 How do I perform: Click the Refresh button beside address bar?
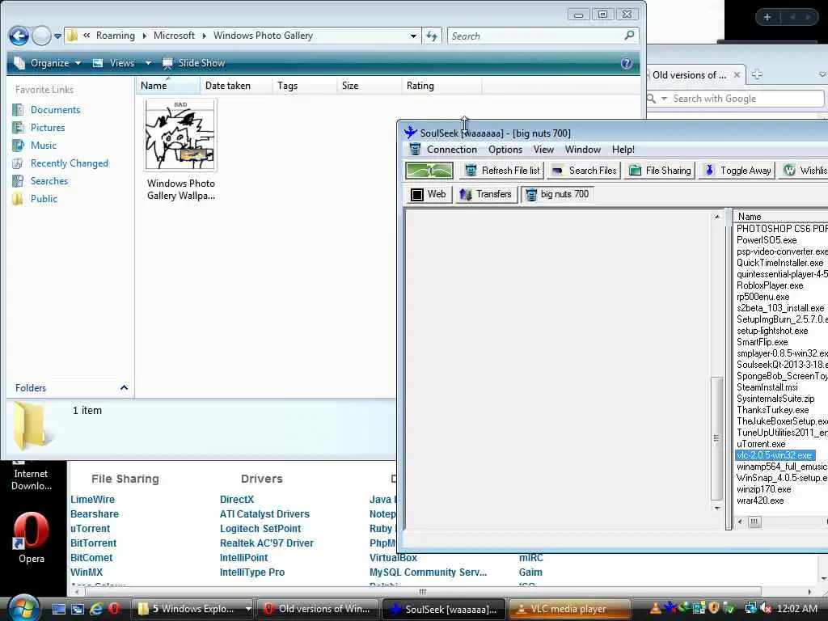(x=432, y=36)
